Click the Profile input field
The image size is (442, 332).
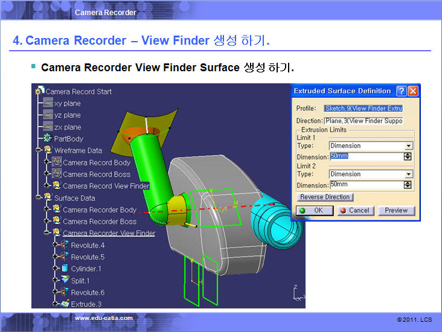coord(364,109)
